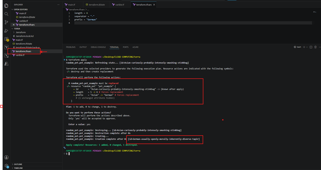Open Explorer more actions ellipsis menu
The height and width of the screenshot is (170, 321).
pyautogui.click(x=58, y=4)
